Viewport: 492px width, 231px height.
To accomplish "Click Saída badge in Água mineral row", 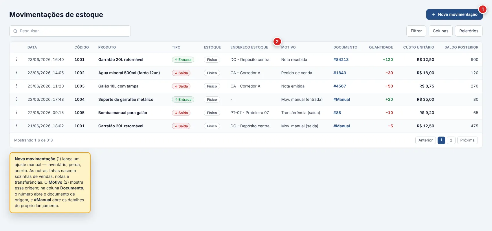I will (x=181, y=73).
